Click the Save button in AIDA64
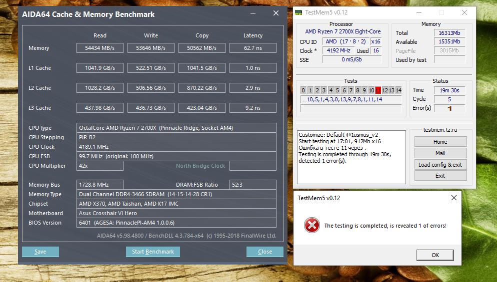Image resolution: width=497 pixels, height=282 pixels. (x=40, y=252)
